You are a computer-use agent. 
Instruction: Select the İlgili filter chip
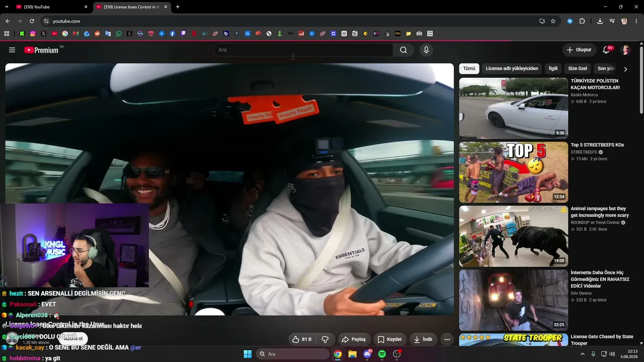click(x=553, y=68)
